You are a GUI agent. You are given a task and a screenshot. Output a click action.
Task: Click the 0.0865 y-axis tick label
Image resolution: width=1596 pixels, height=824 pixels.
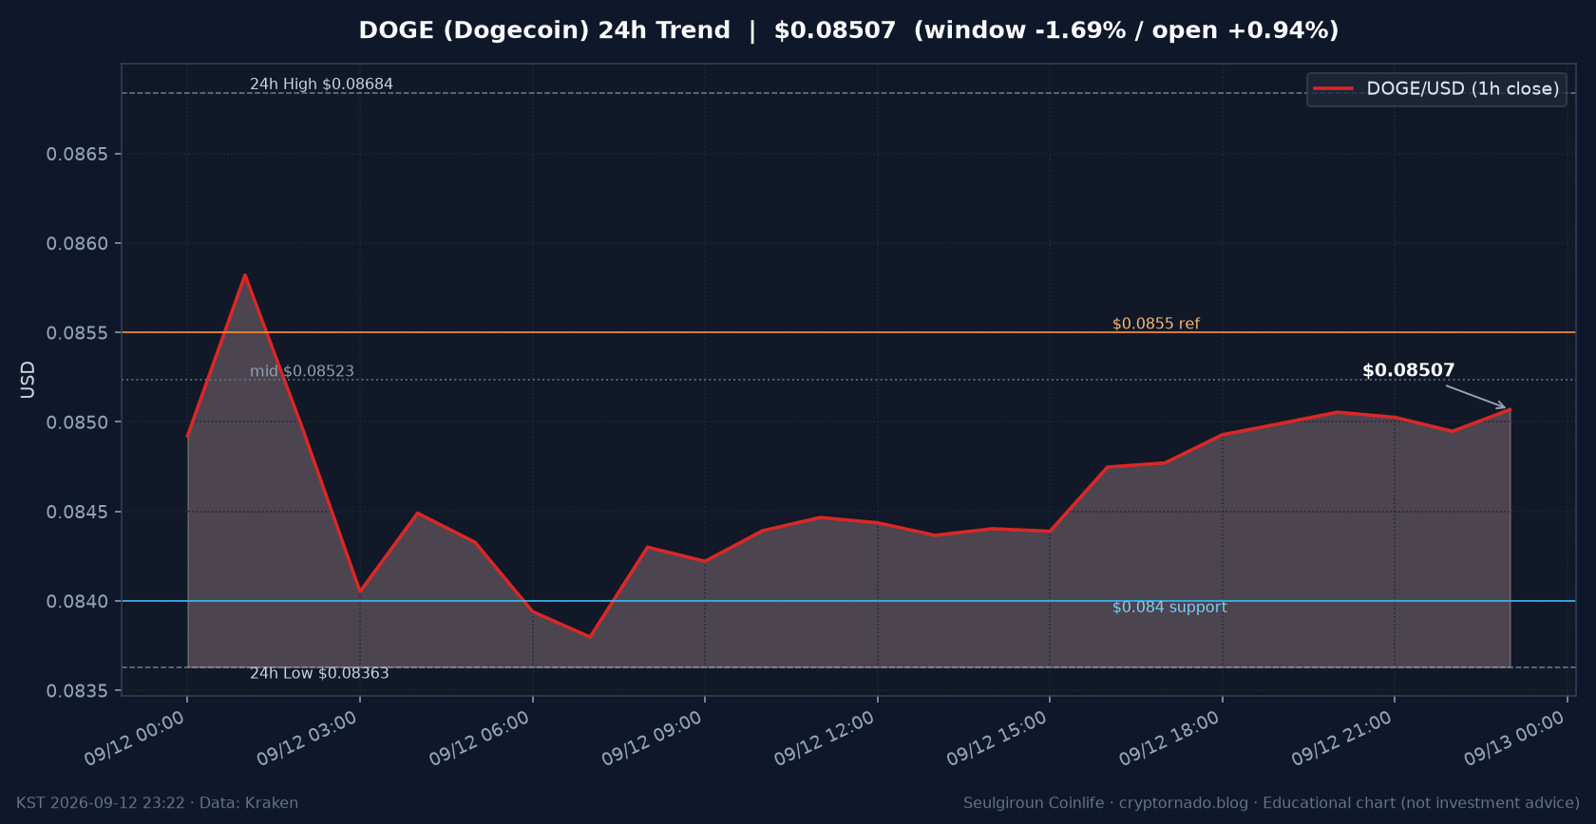[78, 154]
